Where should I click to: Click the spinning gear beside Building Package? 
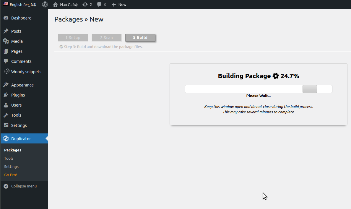point(276,76)
